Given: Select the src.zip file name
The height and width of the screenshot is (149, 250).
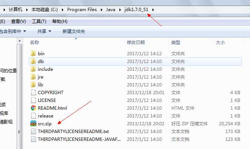Looking at the screenshot, I should (x=45, y=124).
